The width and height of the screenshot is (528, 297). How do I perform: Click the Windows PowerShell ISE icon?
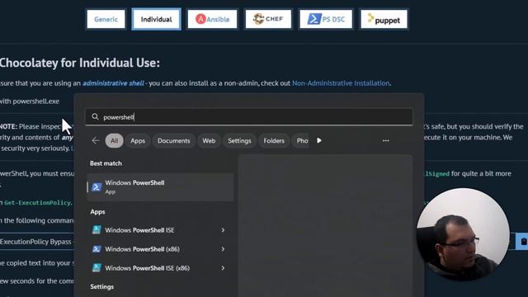[x=97, y=230]
